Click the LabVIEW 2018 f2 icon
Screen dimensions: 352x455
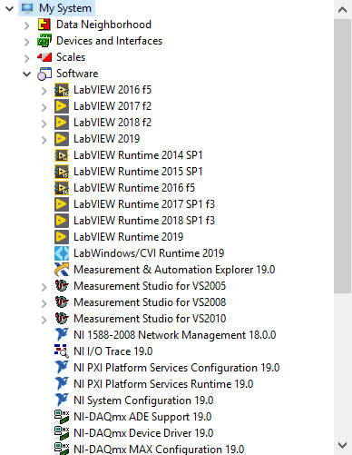(x=62, y=123)
